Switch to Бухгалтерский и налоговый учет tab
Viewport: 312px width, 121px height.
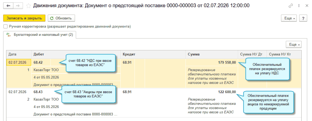click(x=43, y=35)
